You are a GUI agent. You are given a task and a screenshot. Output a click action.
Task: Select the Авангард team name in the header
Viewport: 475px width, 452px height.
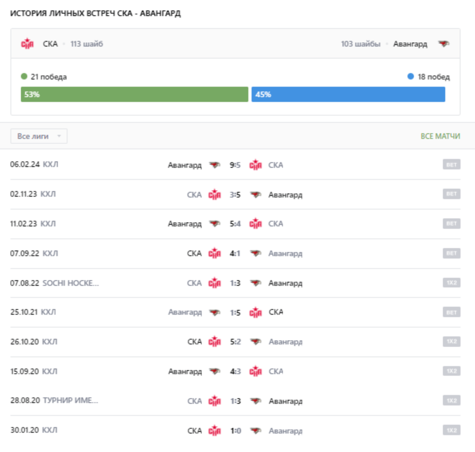(410, 44)
